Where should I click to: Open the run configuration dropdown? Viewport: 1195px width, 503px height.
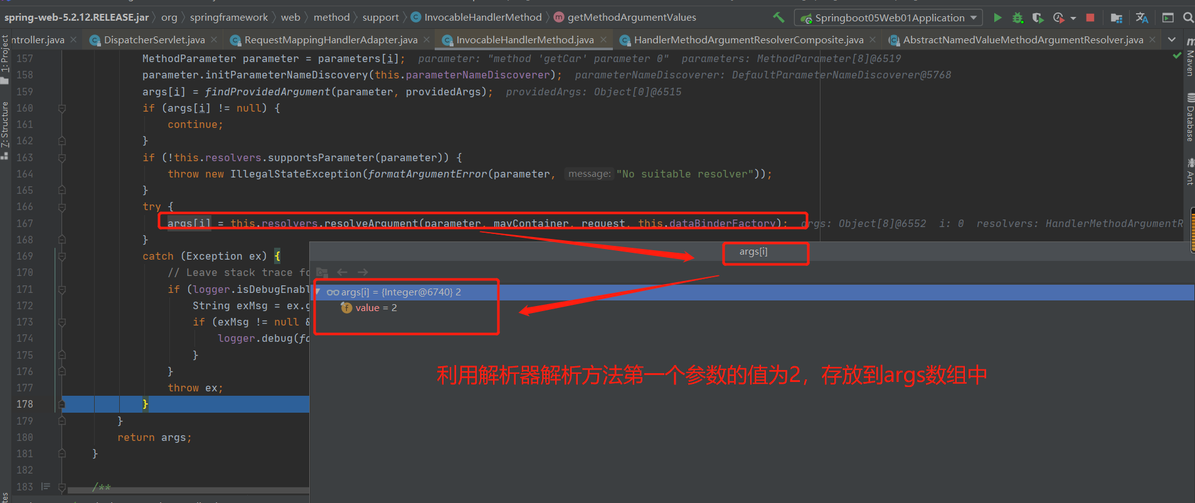tap(888, 18)
